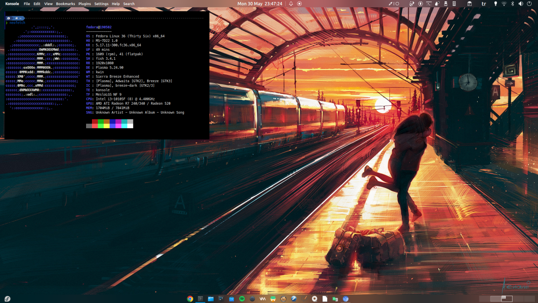Open the blank document dock icon
Viewport: 538px width, 303px height.
pyautogui.click(x=325, y=299)
